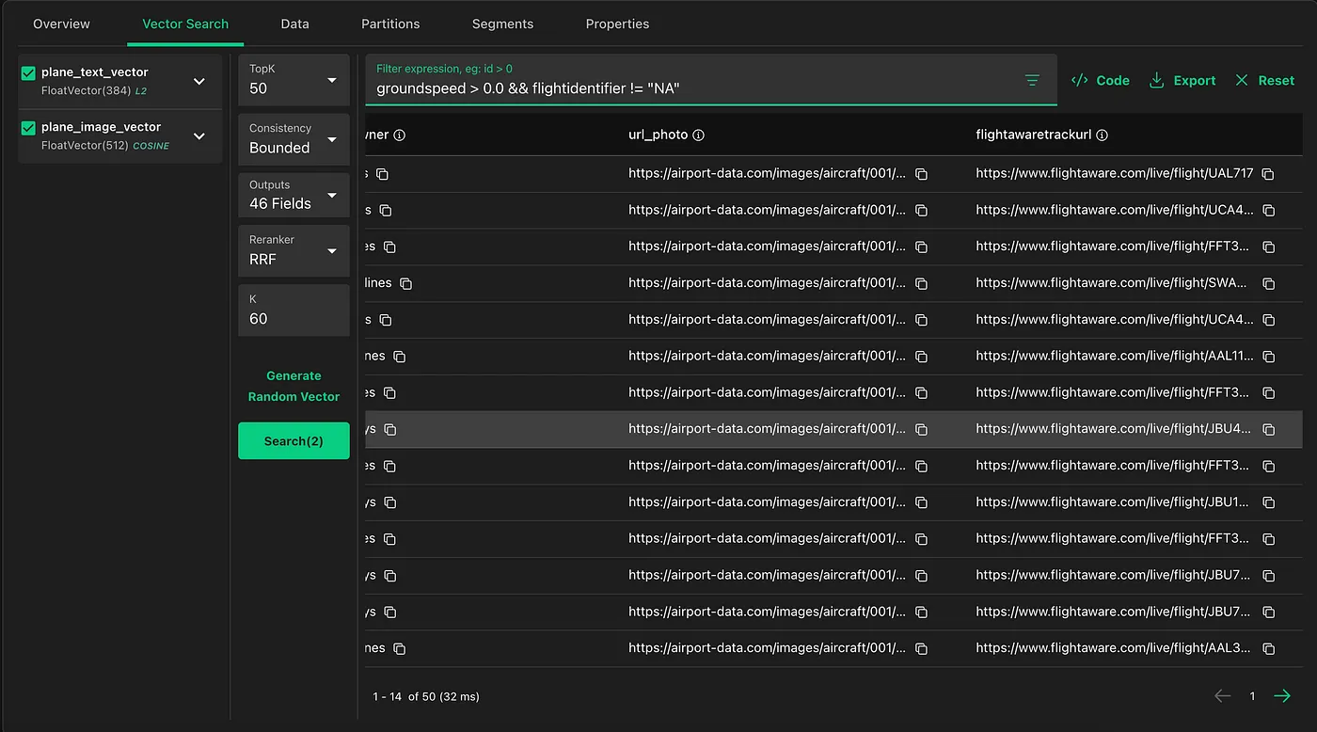Click info icon beside url_photo column header

pos(698,135)
